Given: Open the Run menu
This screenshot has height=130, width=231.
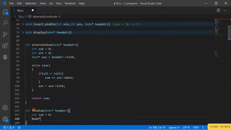Looking at the screenshot, I should (58, 3).
